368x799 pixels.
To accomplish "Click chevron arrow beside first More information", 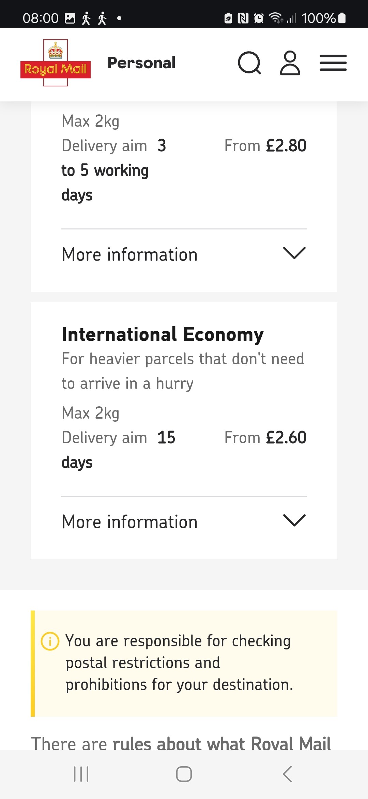I will coord(294,253).
